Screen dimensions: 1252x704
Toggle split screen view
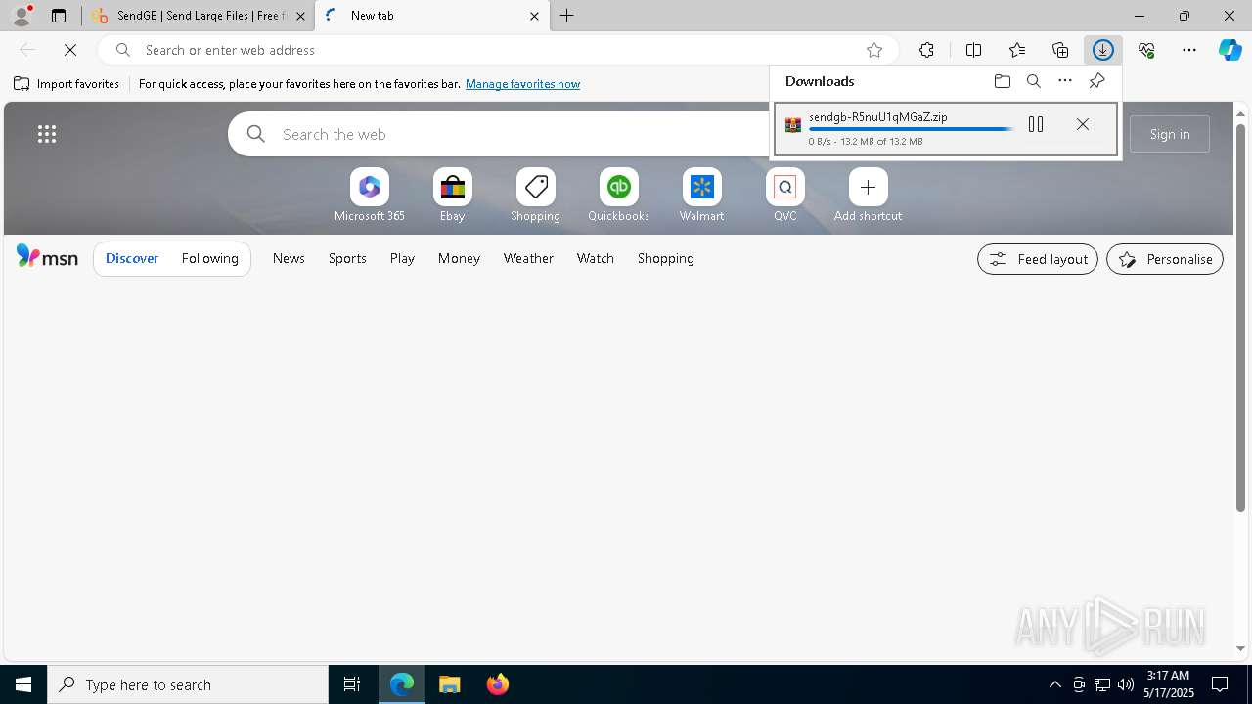pos(974,50)
